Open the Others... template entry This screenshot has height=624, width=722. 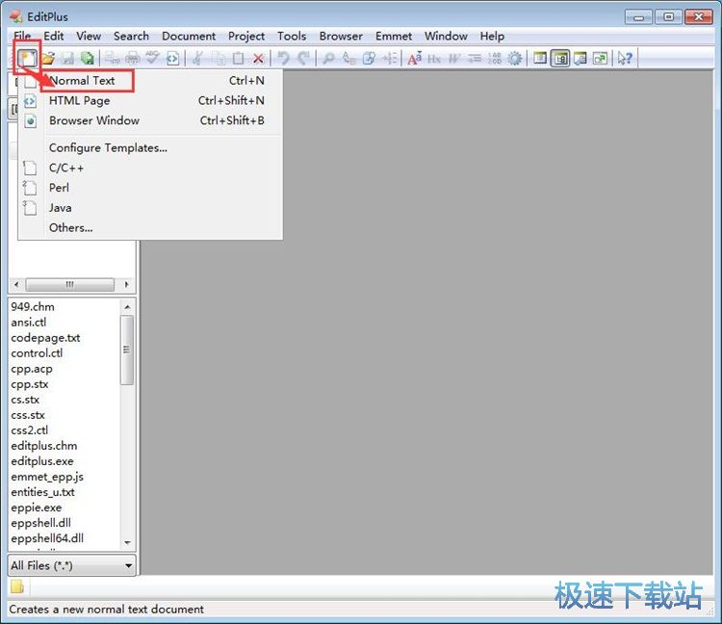coord(150,227)
